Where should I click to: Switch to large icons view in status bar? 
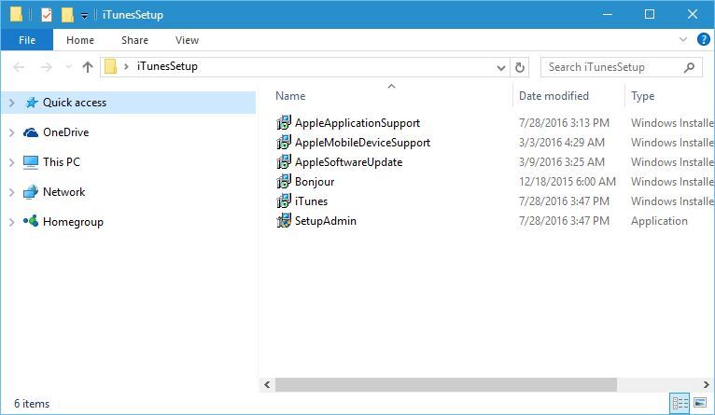point(700,403)
